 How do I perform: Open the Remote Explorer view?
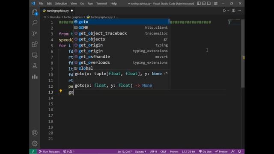click(35, 55)
